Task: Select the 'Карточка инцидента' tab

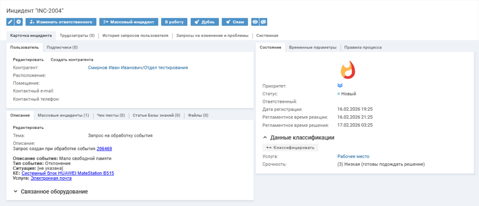Action: [31, 36]
